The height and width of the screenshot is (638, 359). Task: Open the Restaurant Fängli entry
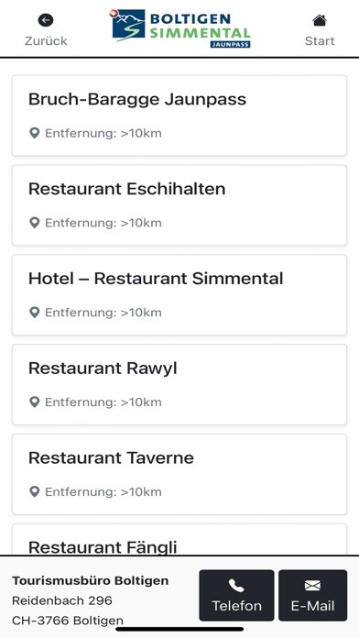tap(179, 539)
